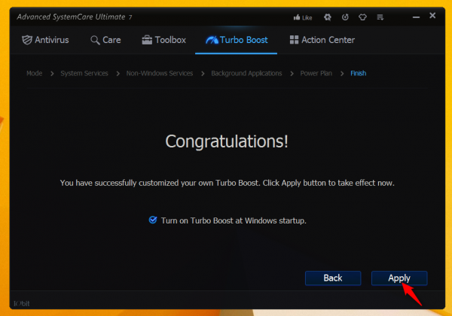Open settings via the gear icon
Viewport: 452px width, 316px height.
[x=328, y=17]
